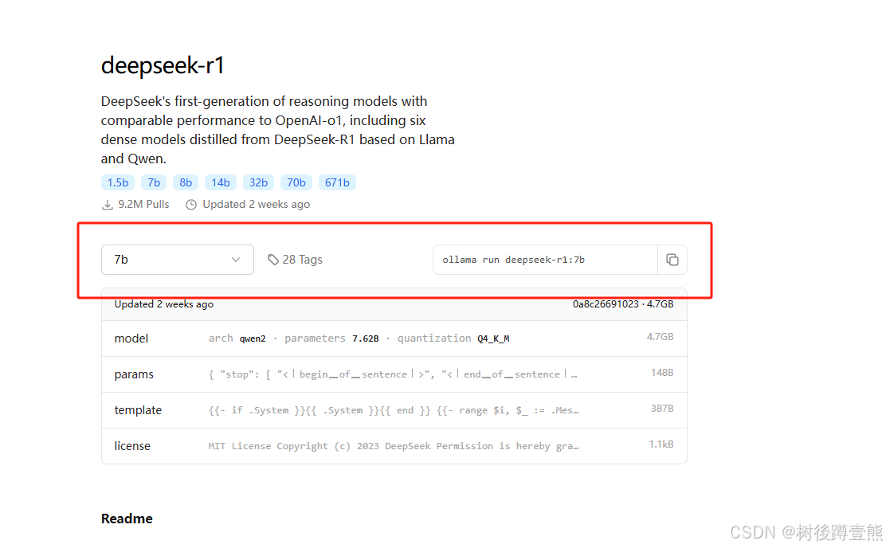Screen dimensions: 886x548
Task: Click the Q4_K_M quantization value
Action: click(493, 339)
